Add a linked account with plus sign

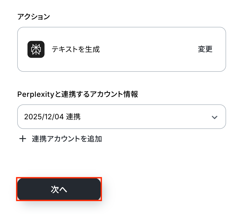(x=23, y=139)
